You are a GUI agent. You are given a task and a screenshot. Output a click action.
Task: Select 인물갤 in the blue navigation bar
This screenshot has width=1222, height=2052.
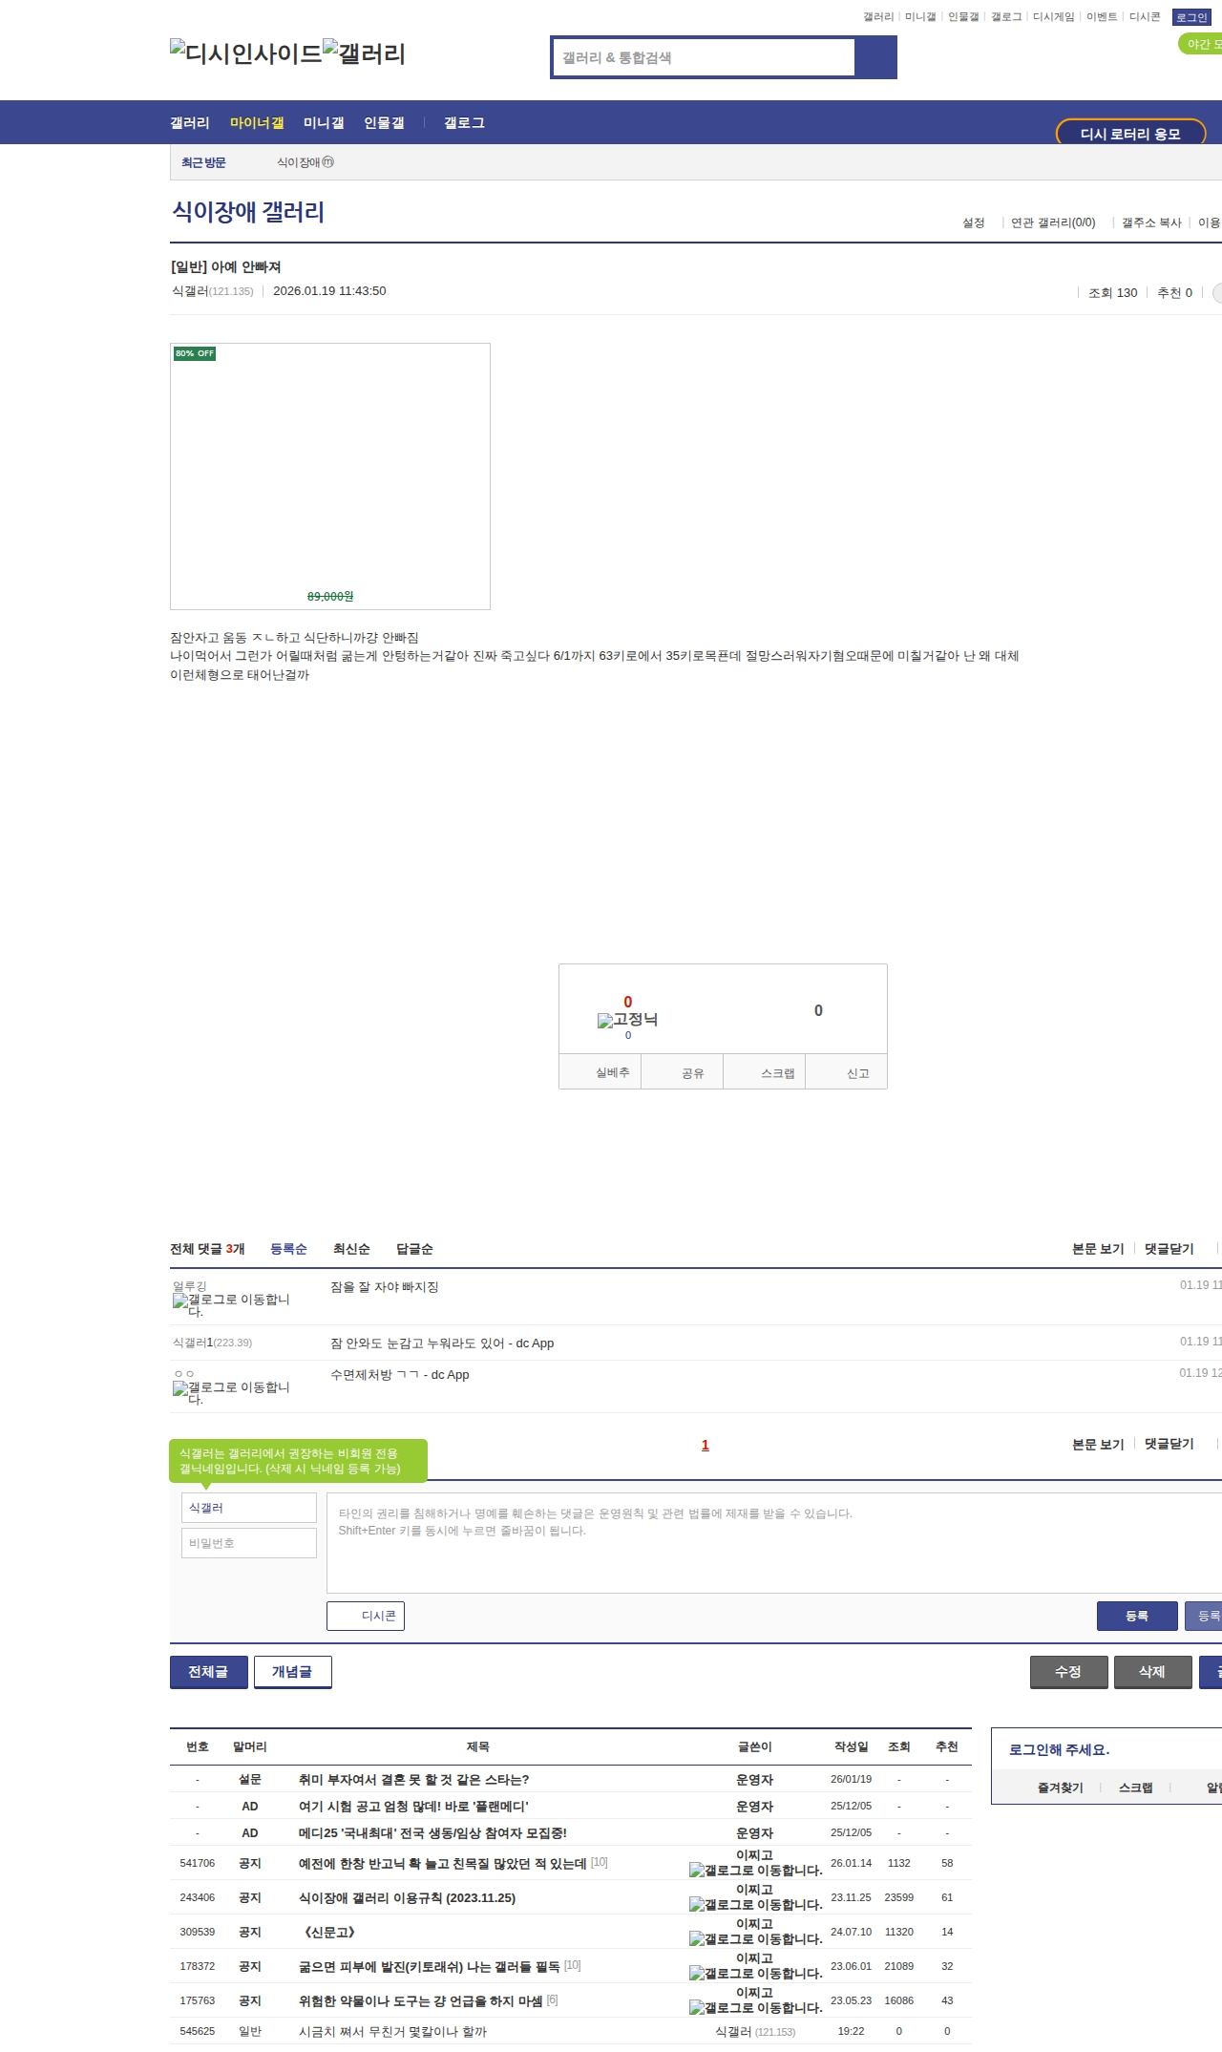click(384, 122)
